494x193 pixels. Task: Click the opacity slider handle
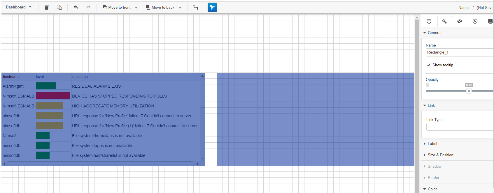pyautogui.click(x=469, y=91)
